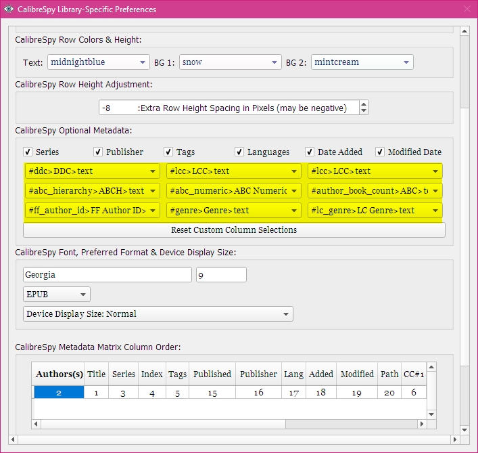Image resolution: width=478 pixels, height=453 pixels.
Task: Click the matrix table scroll-down arrow
Action: coord(431,414)
